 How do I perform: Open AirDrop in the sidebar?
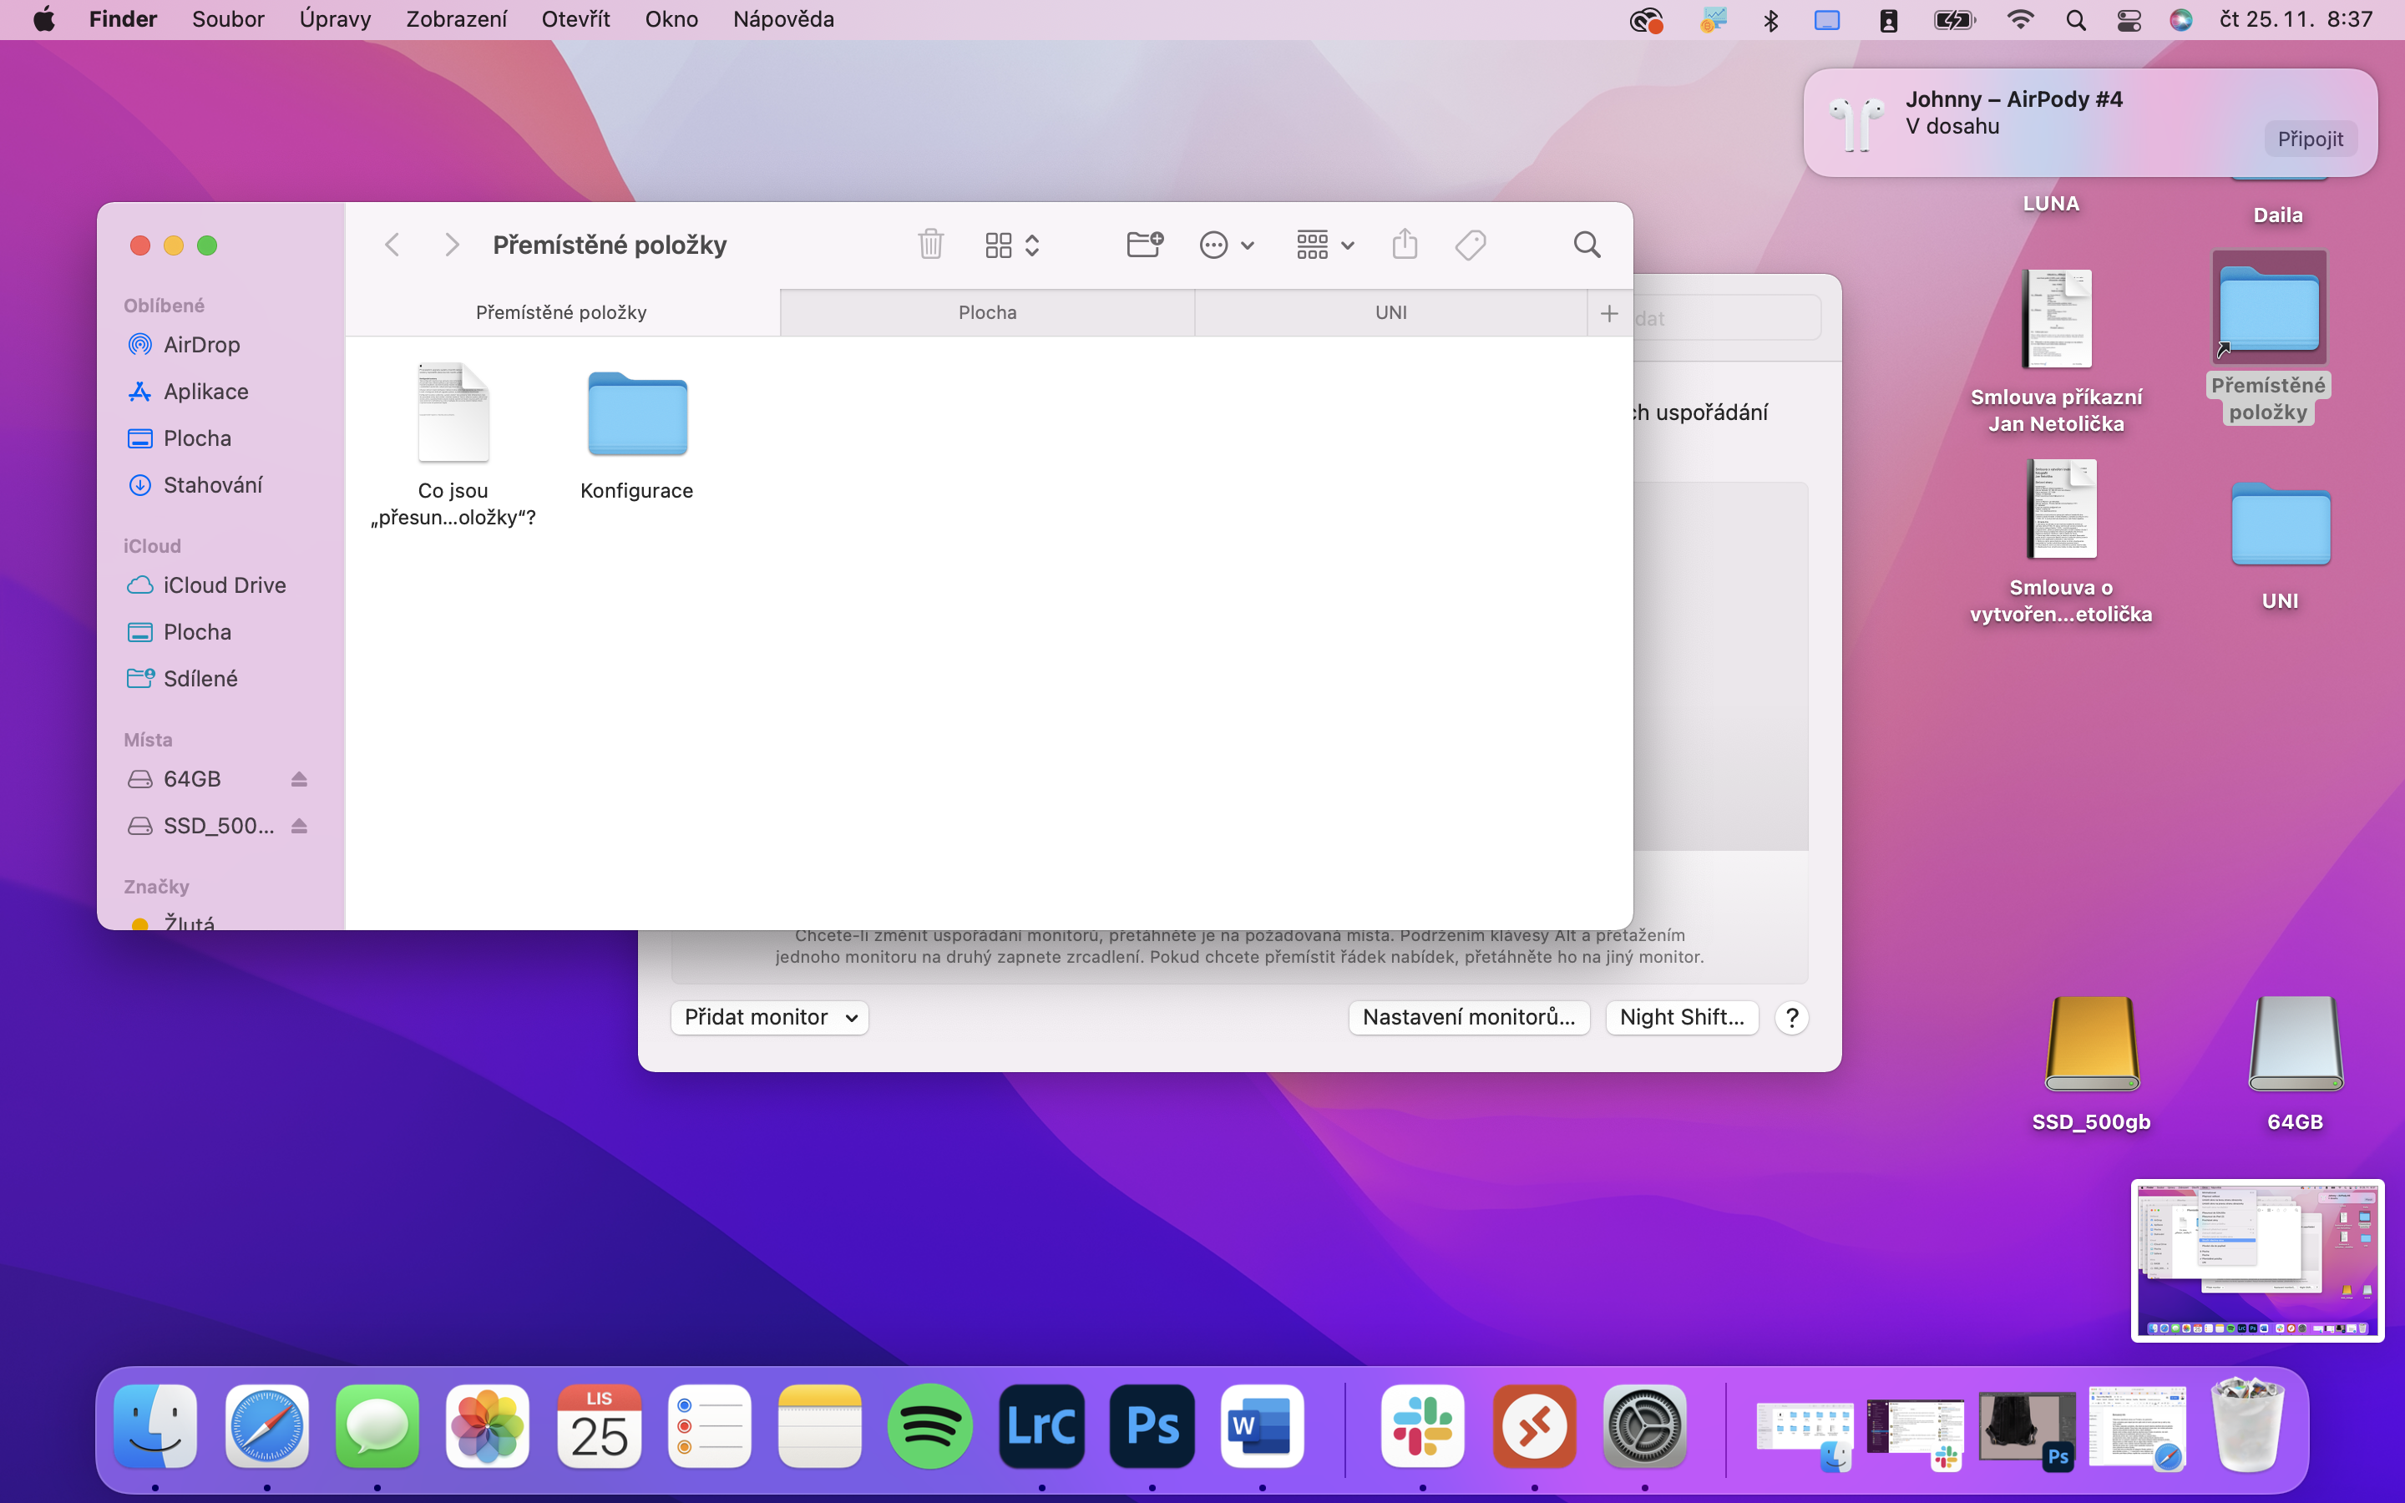click(x=202, y=345)
